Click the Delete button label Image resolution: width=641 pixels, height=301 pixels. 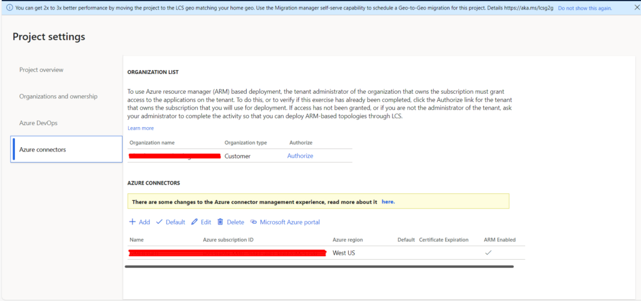(x=235, y=222)
